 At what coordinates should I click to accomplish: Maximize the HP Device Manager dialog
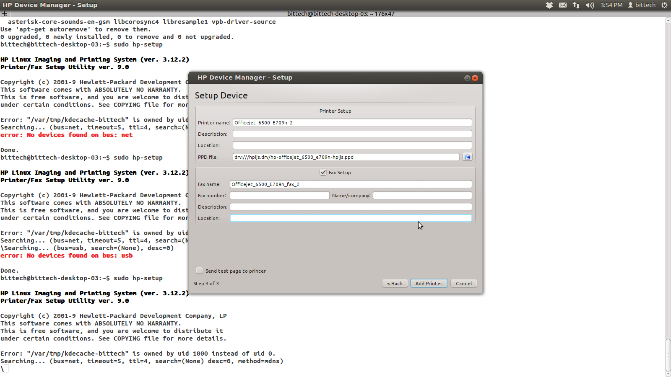tap(467, 78)
